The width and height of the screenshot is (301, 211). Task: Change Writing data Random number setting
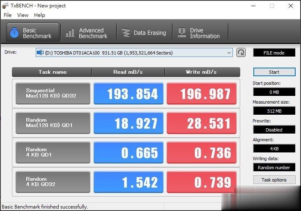coord(274,168)
